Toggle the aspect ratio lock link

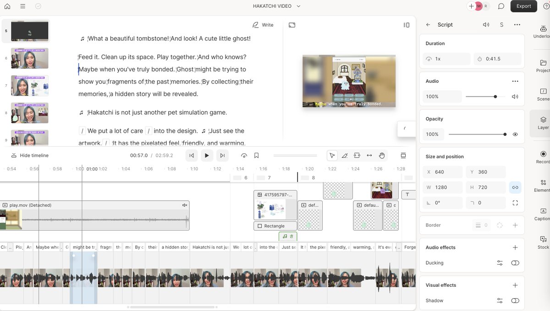tap(515, 188)
